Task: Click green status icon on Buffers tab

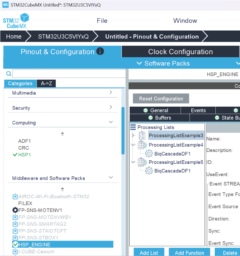Action: (150, 118)
